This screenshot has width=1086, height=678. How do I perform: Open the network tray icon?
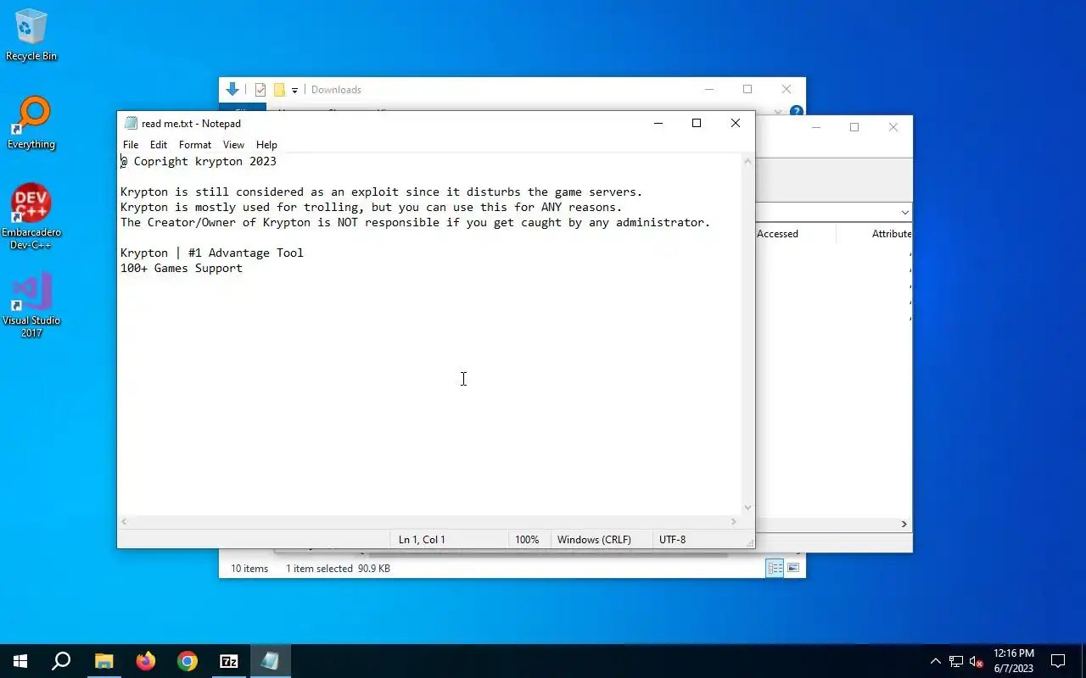[956, 661]
